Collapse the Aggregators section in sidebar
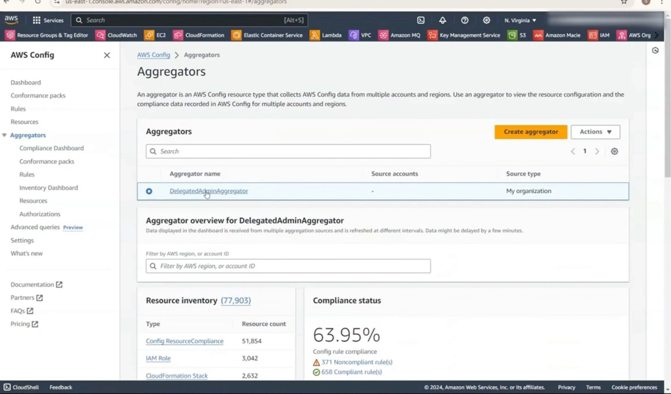671x394 pixels. coord(4,135)
